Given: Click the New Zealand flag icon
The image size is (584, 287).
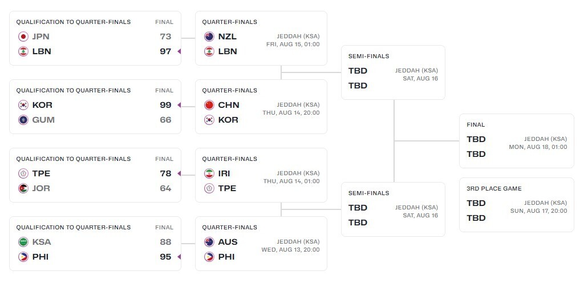Looking at the screenshot, I should tap(209, 37).
